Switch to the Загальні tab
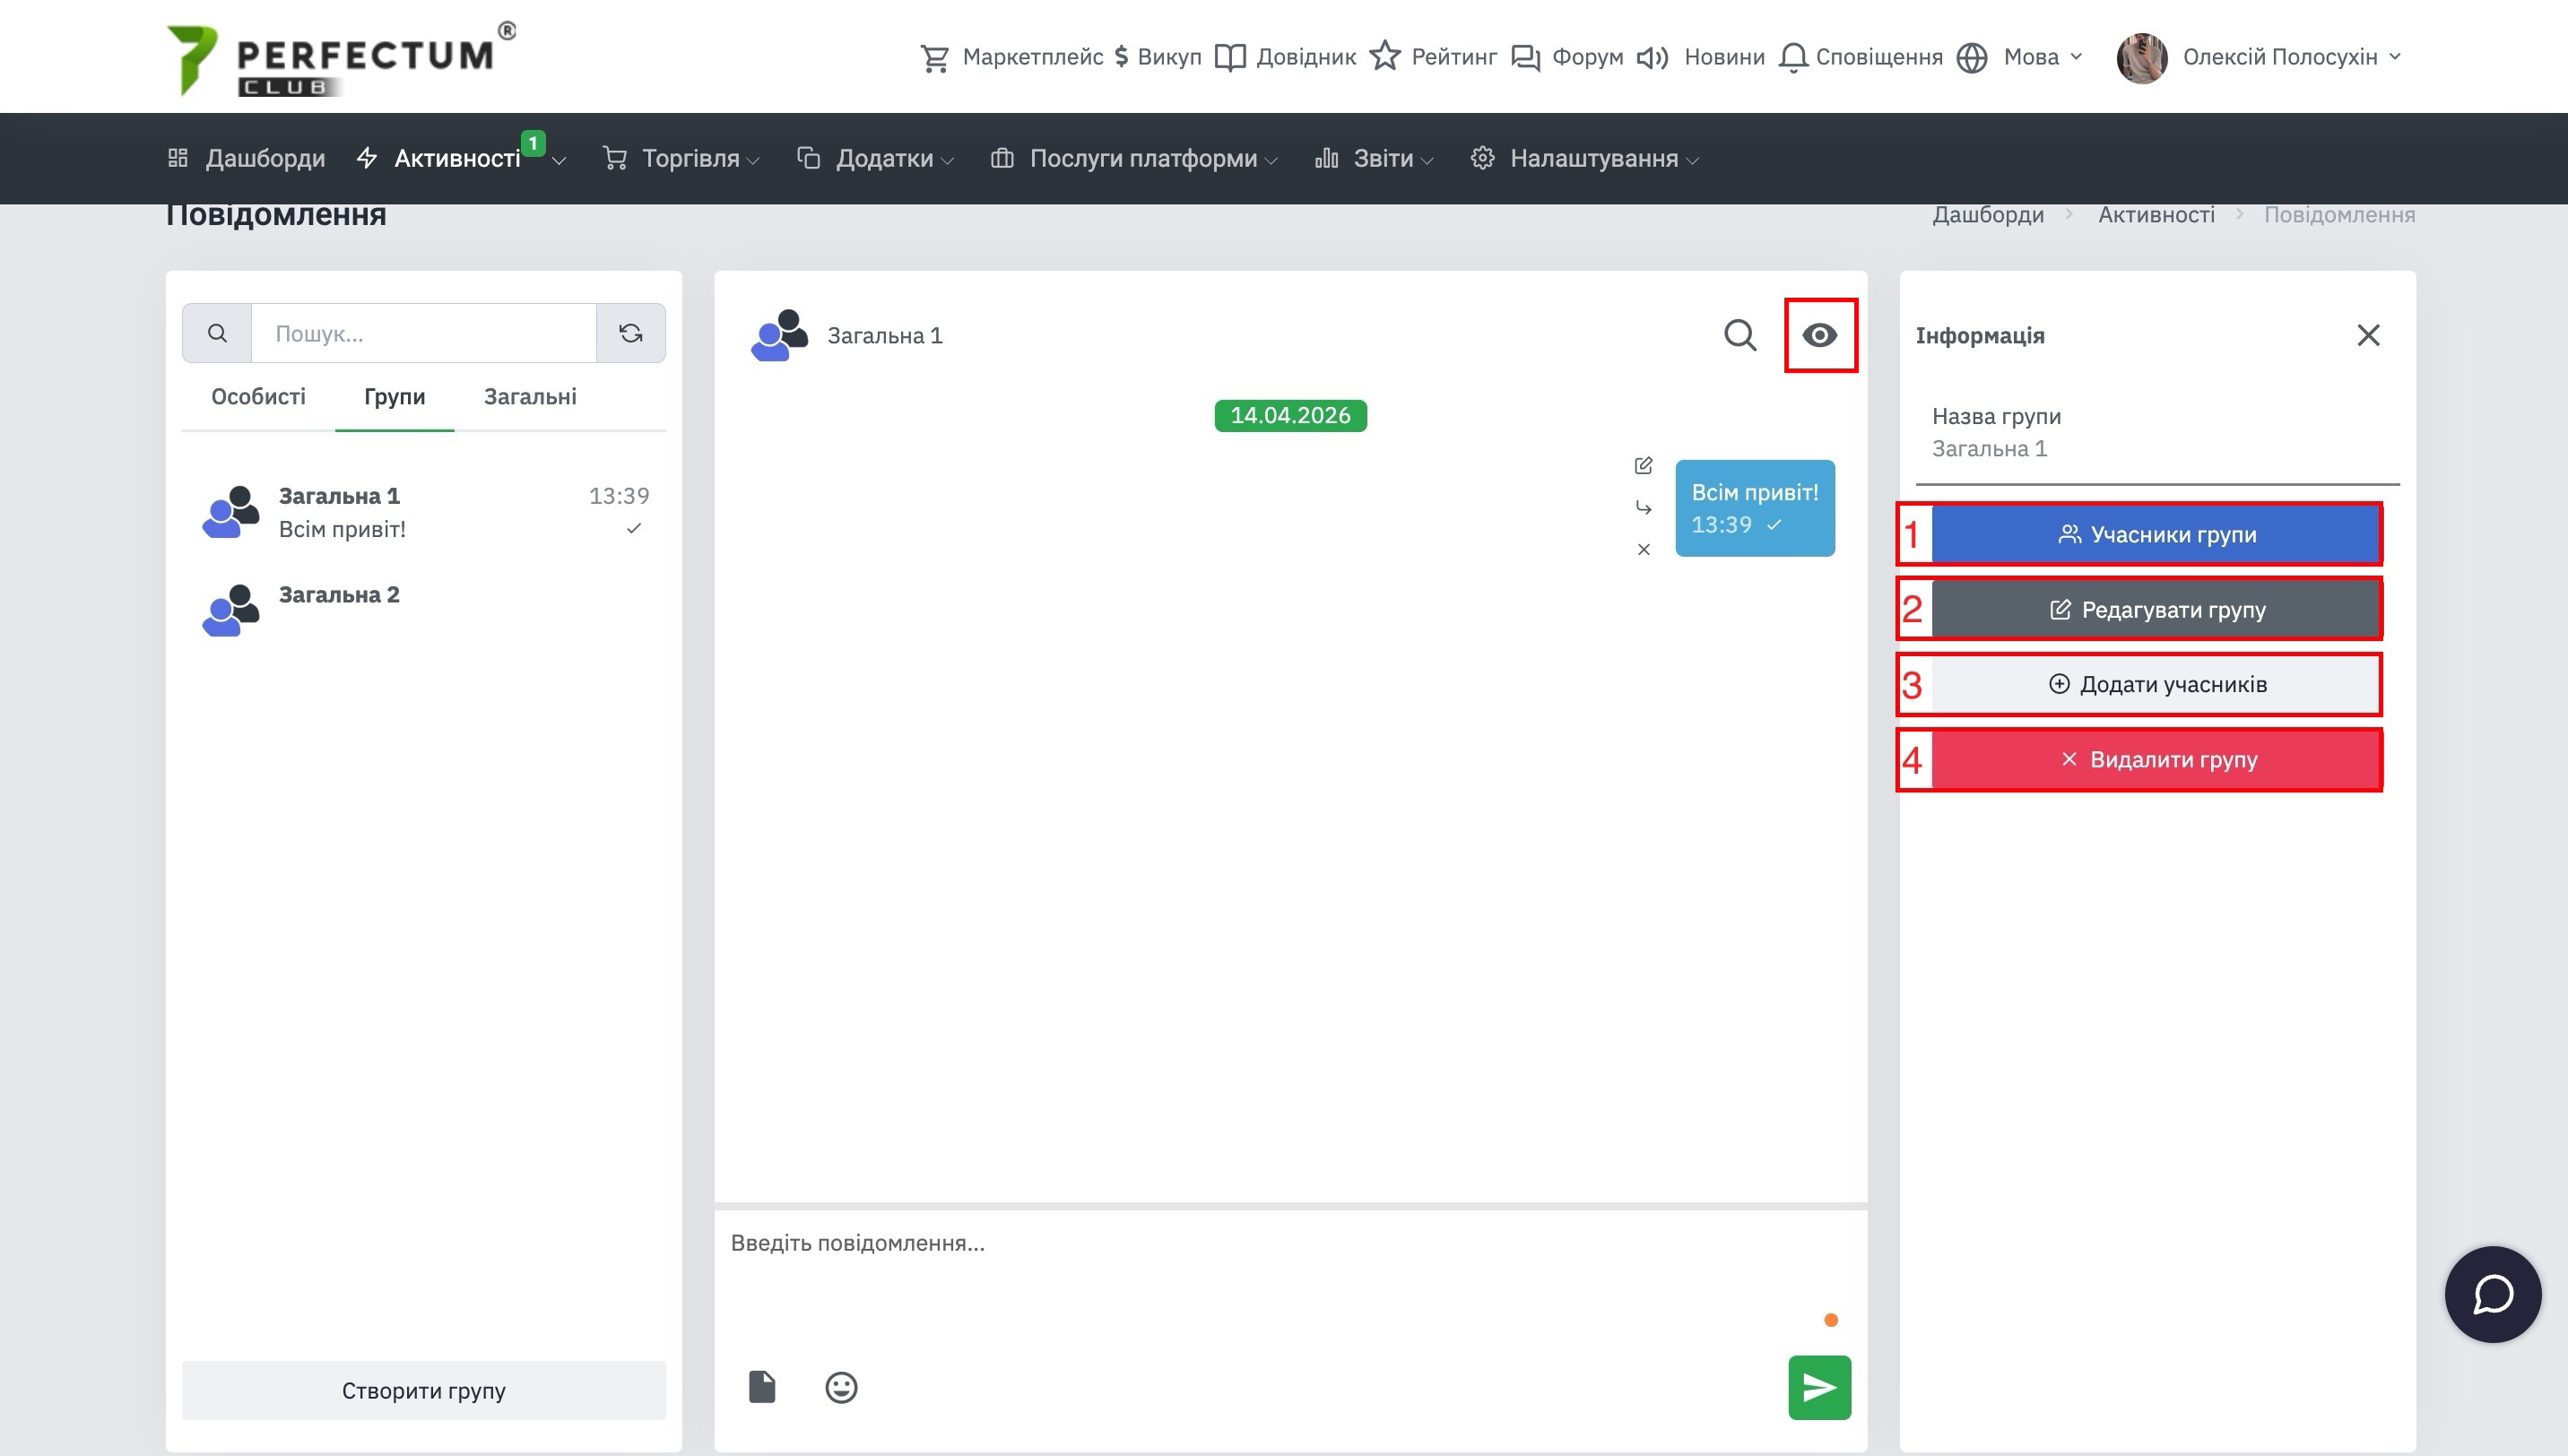Screen dimensions: 2568x1456 point(530,396)
